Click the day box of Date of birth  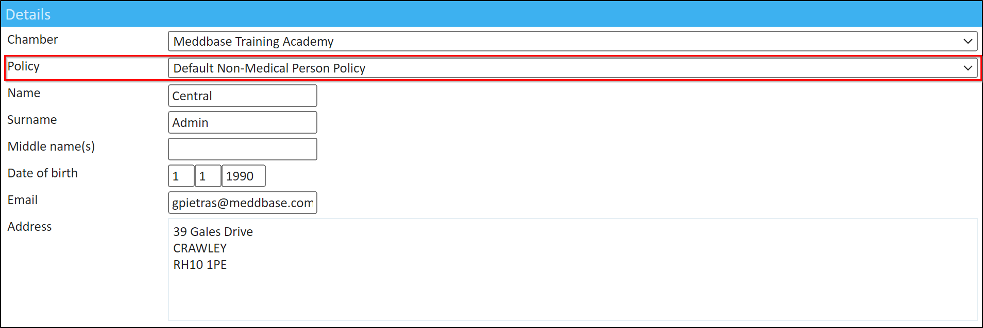(x=181, y=176)
